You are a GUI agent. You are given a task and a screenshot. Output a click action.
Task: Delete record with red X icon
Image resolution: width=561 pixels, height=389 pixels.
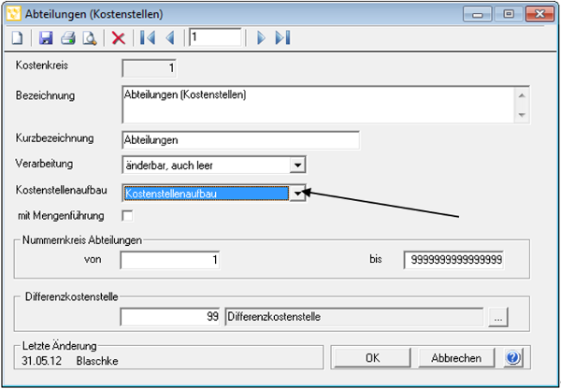119,38
